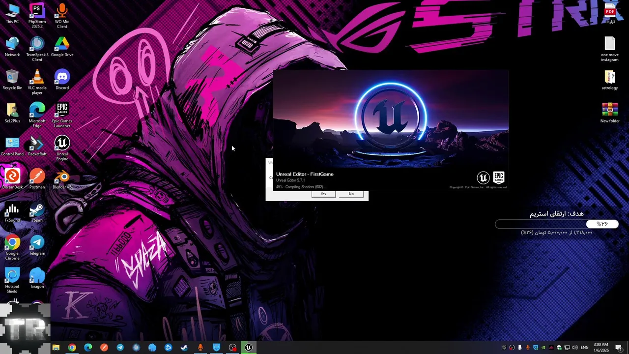Click No in the dialog behind splash
This screenshot has width=629, height=354.
[351, 194]
